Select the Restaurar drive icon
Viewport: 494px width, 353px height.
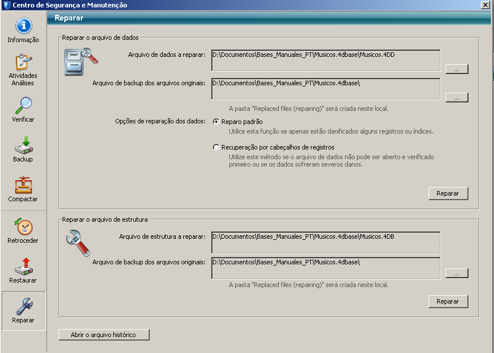(24, 267)
